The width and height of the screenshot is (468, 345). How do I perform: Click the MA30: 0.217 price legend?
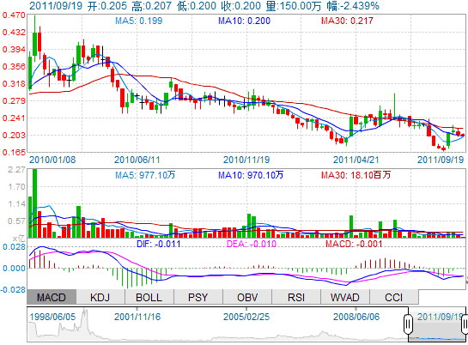[347, 21]
